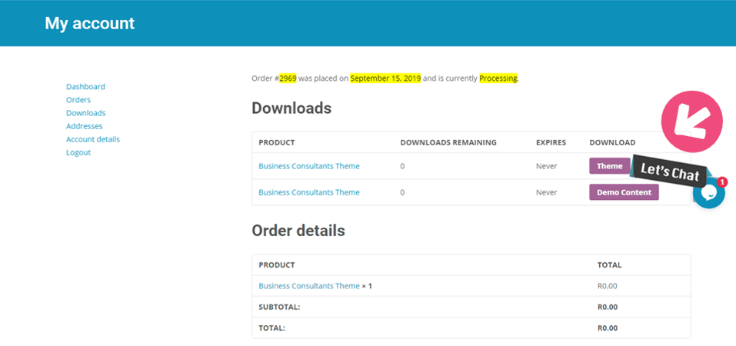Click downloads remaining 0 in Theme row
Image resolution: width=736 pixels, height=346 pixels.
(402, 166)
